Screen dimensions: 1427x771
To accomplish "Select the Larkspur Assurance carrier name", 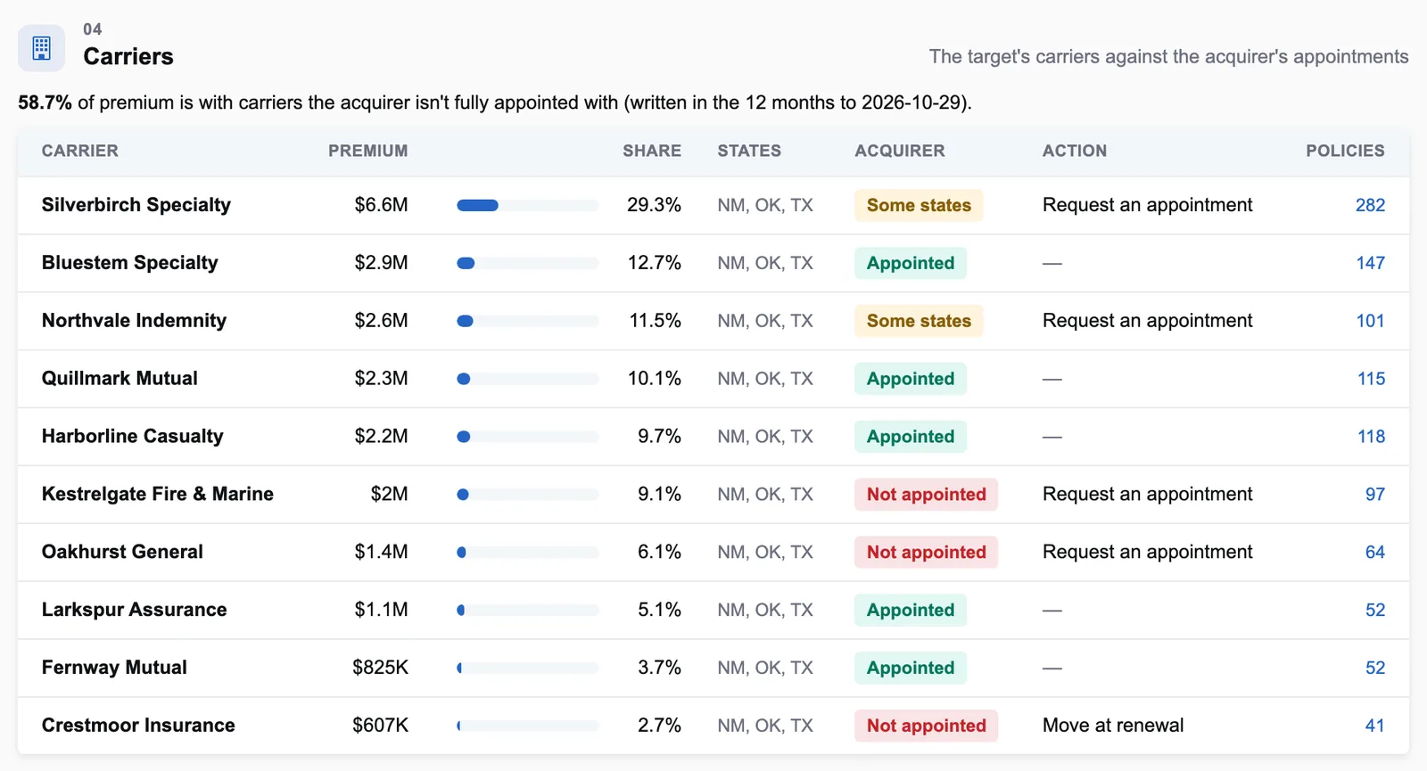I will (135, 610).
